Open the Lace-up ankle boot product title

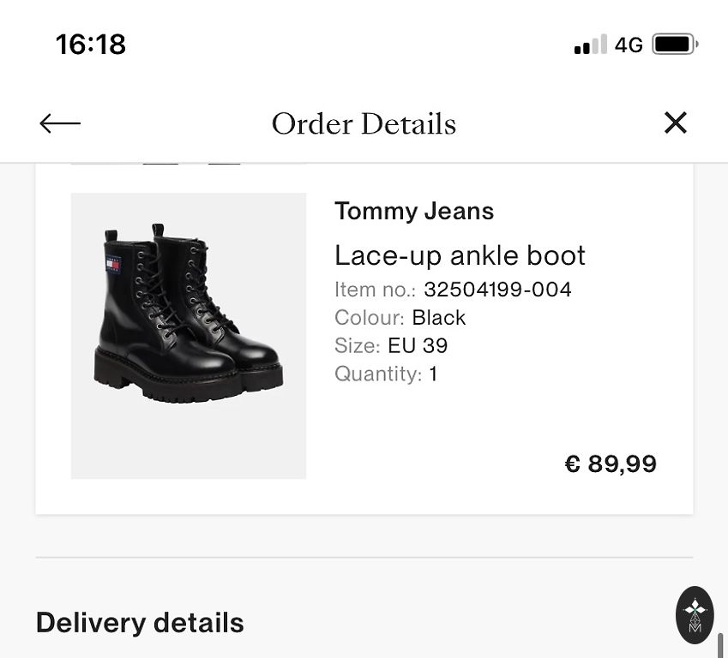tap(460, 255)
